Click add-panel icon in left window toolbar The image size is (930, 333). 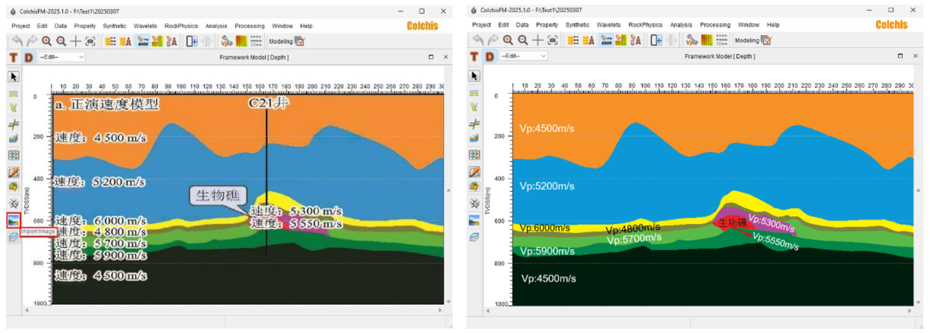tap(192, 41)
